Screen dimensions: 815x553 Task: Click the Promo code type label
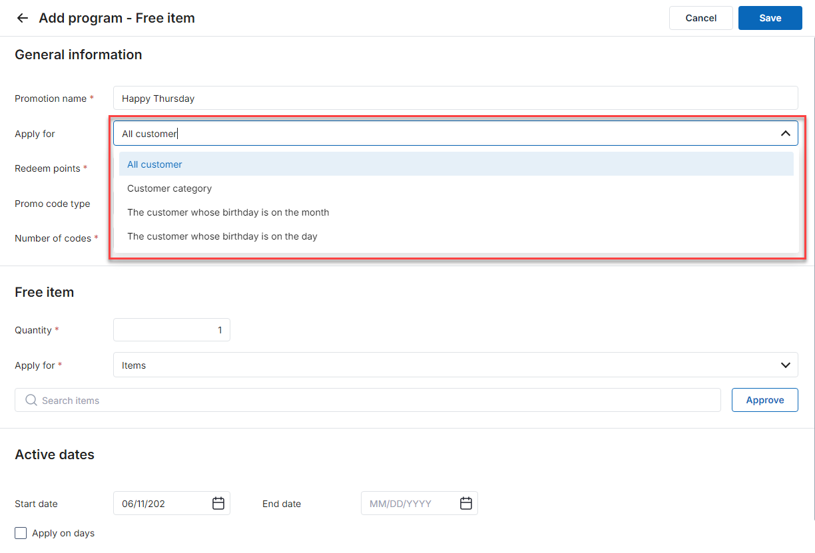[x=53, y=204]
